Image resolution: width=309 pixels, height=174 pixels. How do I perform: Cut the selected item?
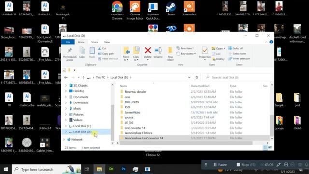tap(102, 48)
